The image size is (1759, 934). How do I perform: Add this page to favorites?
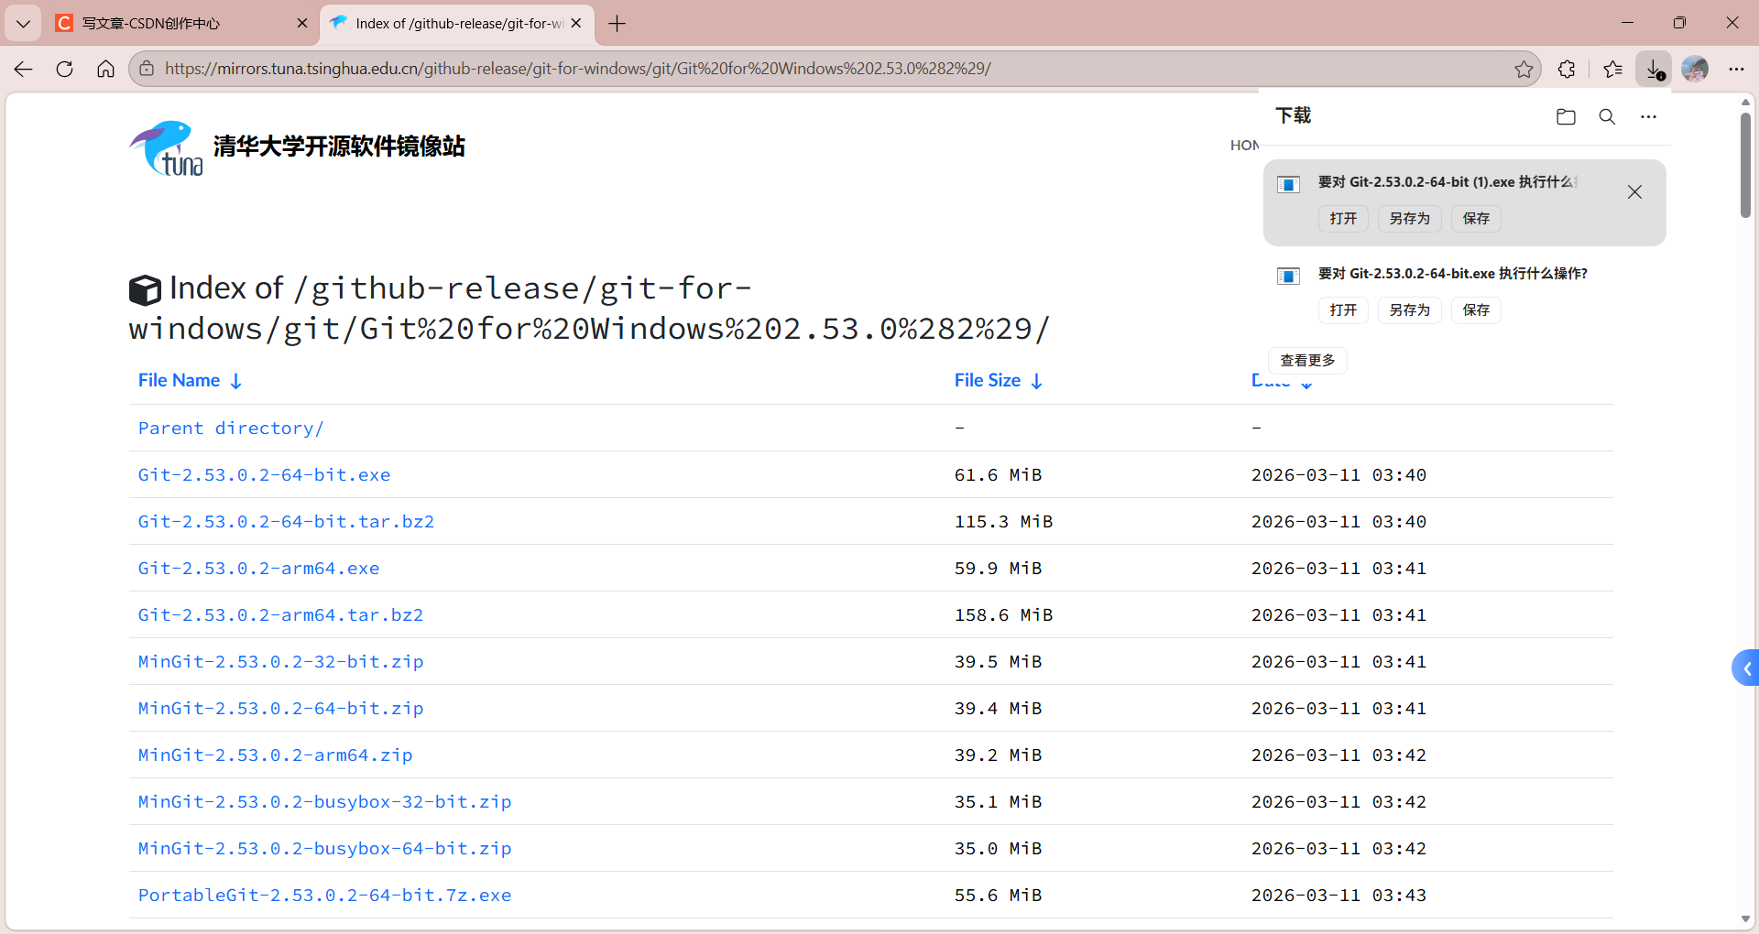[x=1524, y=68]
